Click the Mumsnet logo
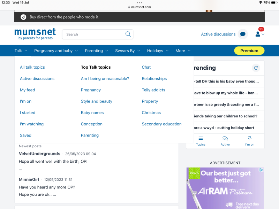Screen dimensions: 279x209 35,34
